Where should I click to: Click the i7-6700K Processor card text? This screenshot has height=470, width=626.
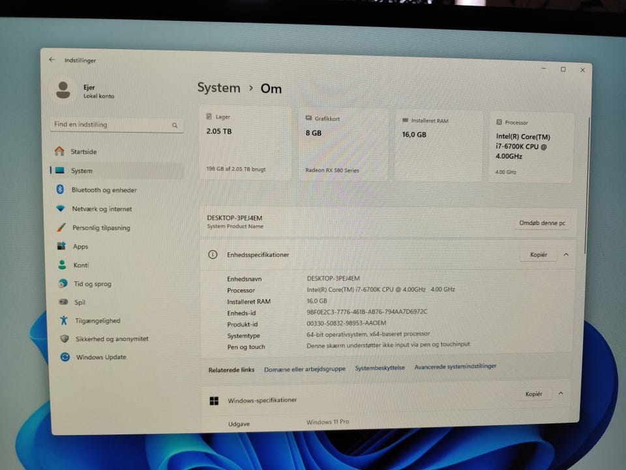(522, 146)
